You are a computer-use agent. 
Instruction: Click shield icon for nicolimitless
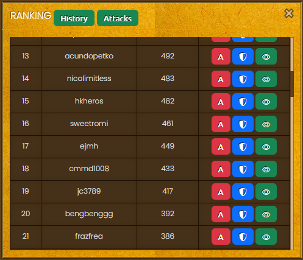pyautogui.click(x=243, y=79)
